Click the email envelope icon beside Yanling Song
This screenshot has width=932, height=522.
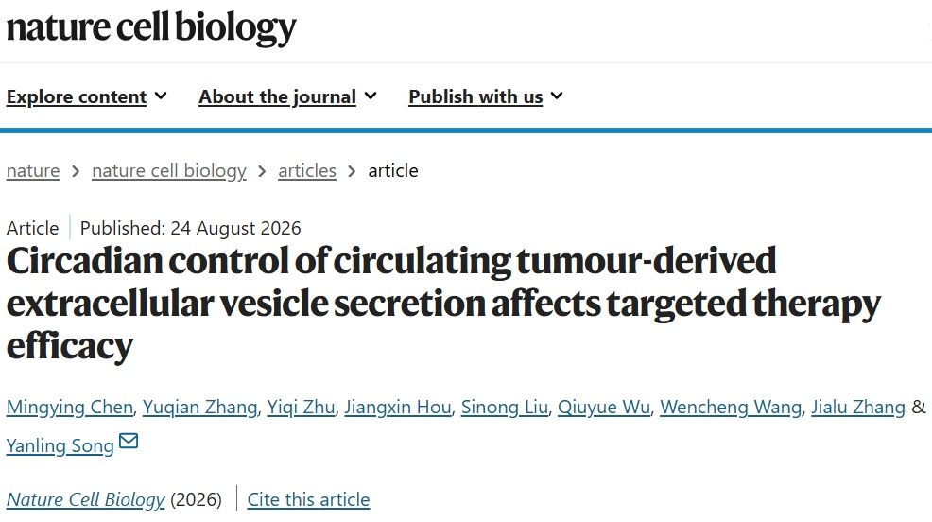pos(129,441)
